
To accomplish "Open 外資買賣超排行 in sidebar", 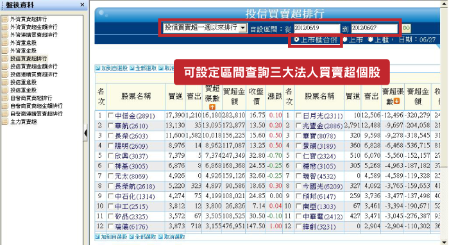I will pyautogui.click(x=28, y=19).
